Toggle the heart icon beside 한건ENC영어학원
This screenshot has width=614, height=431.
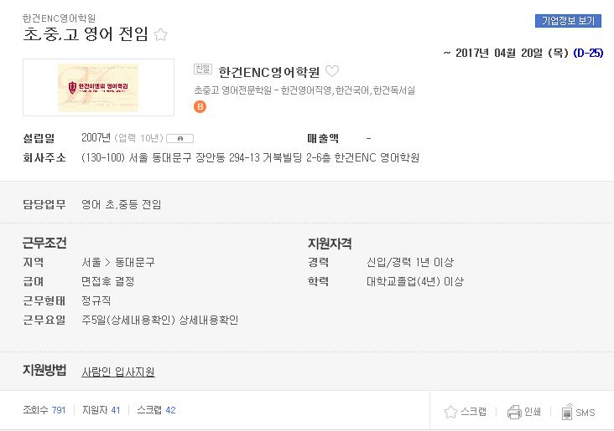coord(332,71)
